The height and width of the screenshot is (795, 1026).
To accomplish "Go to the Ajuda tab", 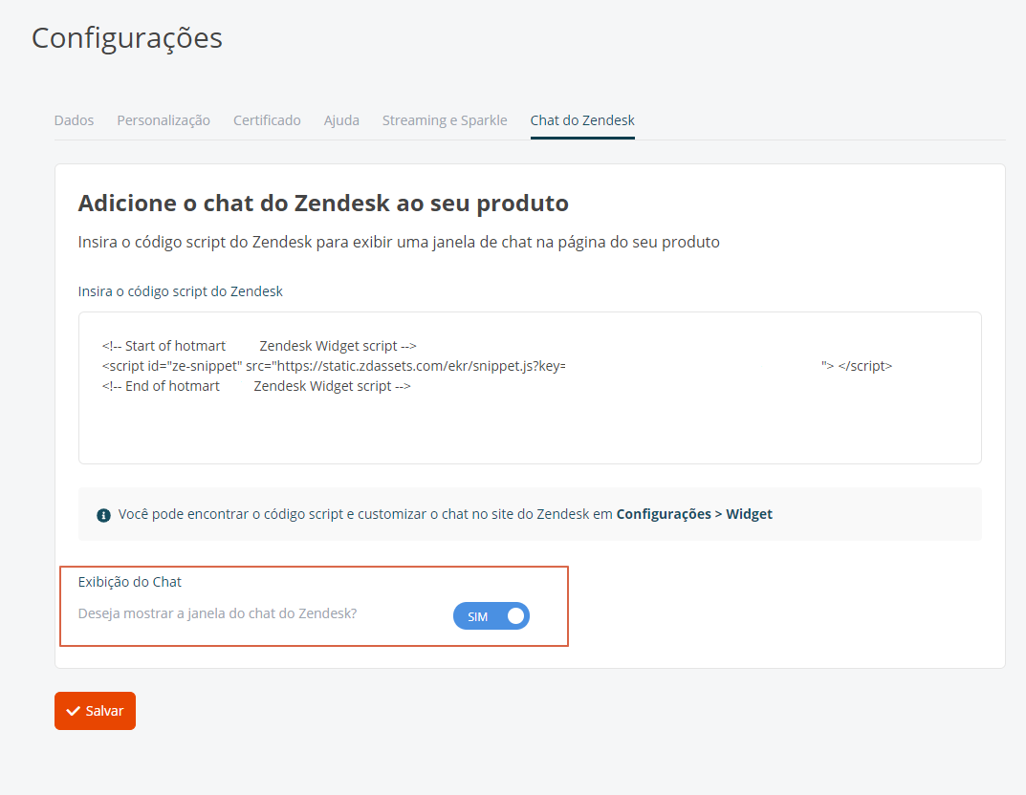I will (341, 120).
